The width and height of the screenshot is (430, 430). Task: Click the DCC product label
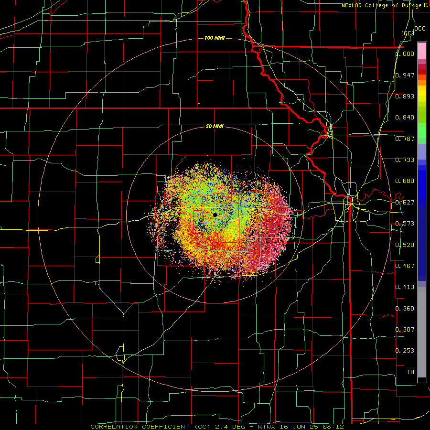click(x=419, y=29)
